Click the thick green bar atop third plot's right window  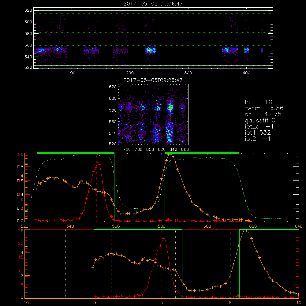click(202, 153)
